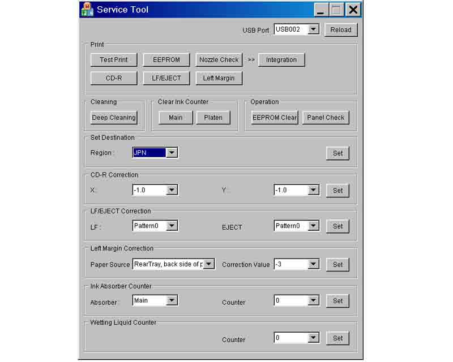
Task: Click Set in Set Destination section
Action: click(337, 153)
